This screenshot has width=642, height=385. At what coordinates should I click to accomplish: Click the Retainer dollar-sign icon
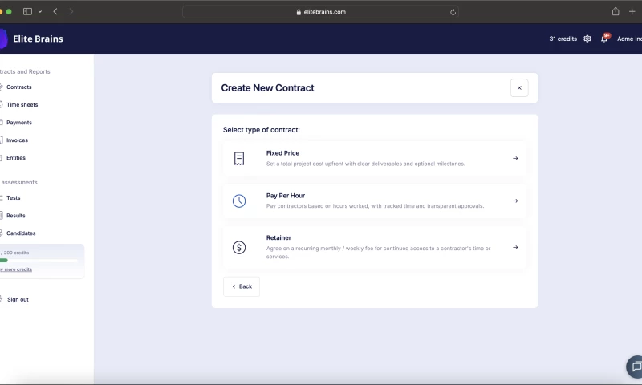coord(239,248)
